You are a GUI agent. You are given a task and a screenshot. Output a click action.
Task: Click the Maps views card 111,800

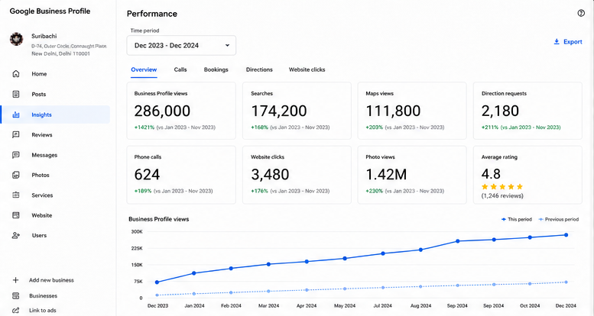click(x=412, y=111)
